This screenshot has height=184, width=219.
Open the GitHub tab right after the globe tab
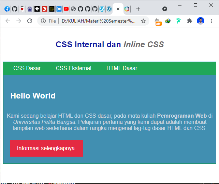pos(81,9)
